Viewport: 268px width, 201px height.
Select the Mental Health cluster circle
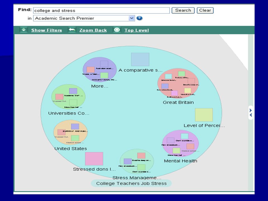click(180, 143)
